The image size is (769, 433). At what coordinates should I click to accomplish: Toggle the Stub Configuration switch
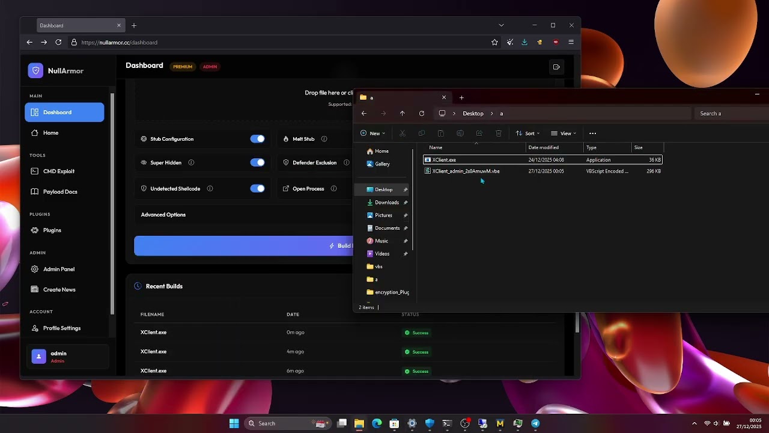tap(257, 139)
